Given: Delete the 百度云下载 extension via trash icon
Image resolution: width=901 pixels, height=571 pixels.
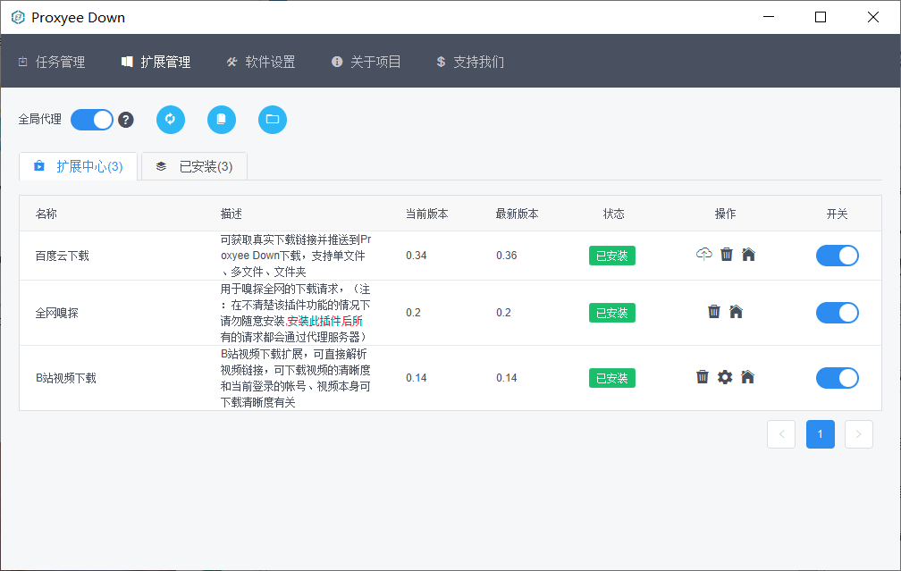Looking at the screenshot, I should tap(727, 255).
